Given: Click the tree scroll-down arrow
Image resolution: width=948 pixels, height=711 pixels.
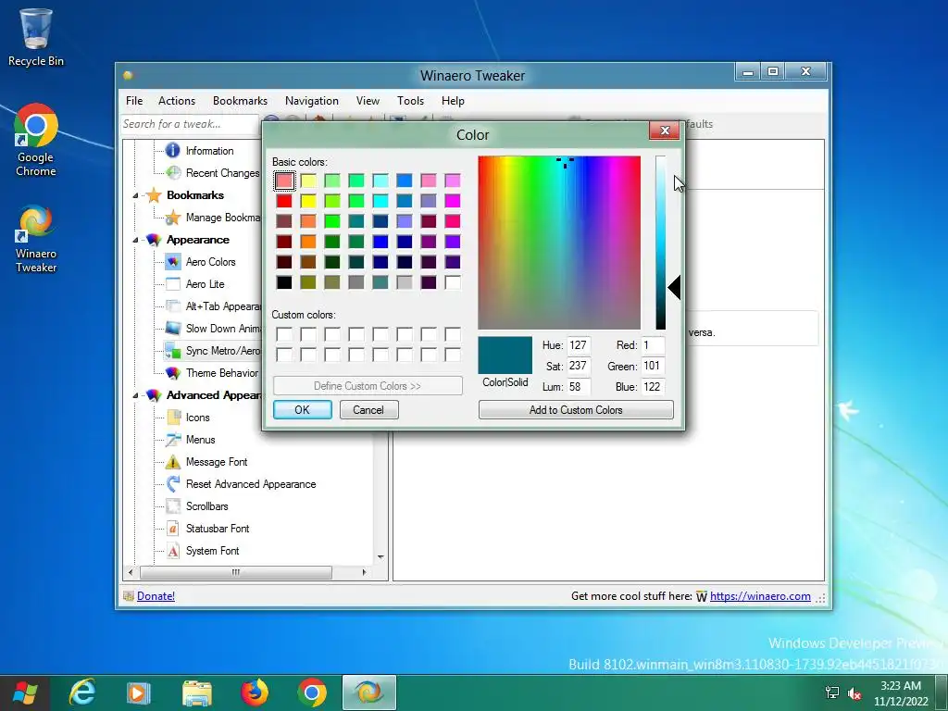Looking at the screenshot, I should coord(380,556).
